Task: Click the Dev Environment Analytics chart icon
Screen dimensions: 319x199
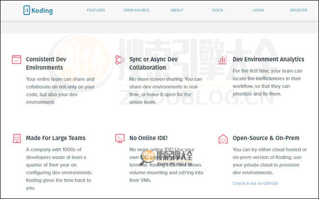Action: (223, 60)
